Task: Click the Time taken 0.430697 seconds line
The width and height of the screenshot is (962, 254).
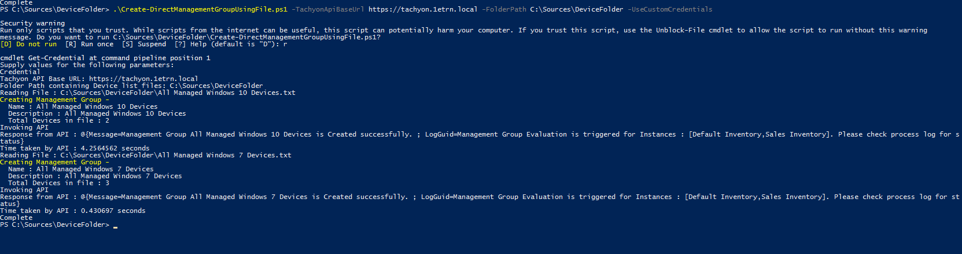Action: tap(73, 211)
